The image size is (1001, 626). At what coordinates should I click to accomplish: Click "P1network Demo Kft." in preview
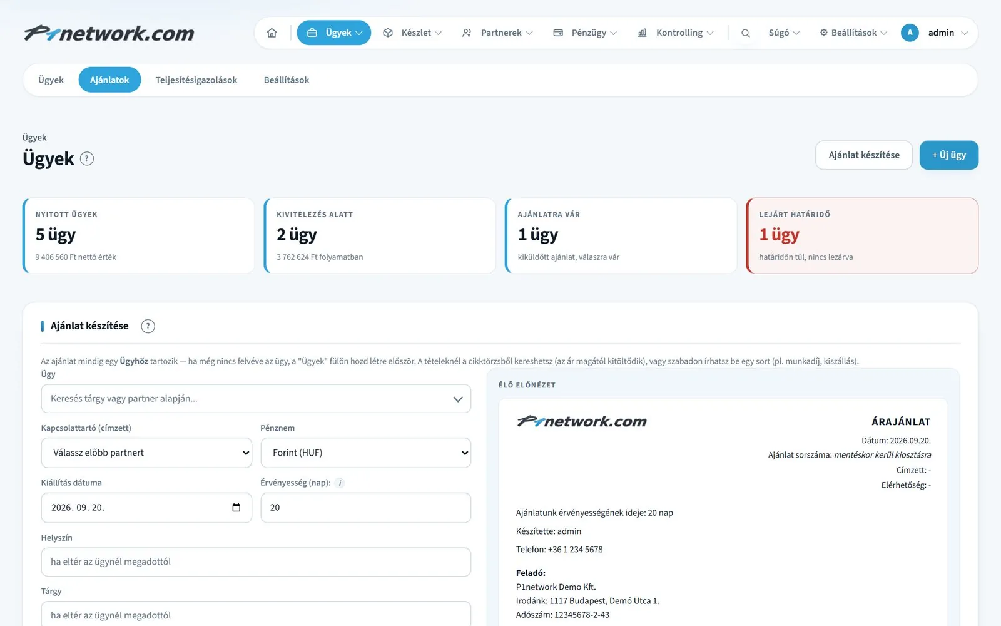[556, 587]
